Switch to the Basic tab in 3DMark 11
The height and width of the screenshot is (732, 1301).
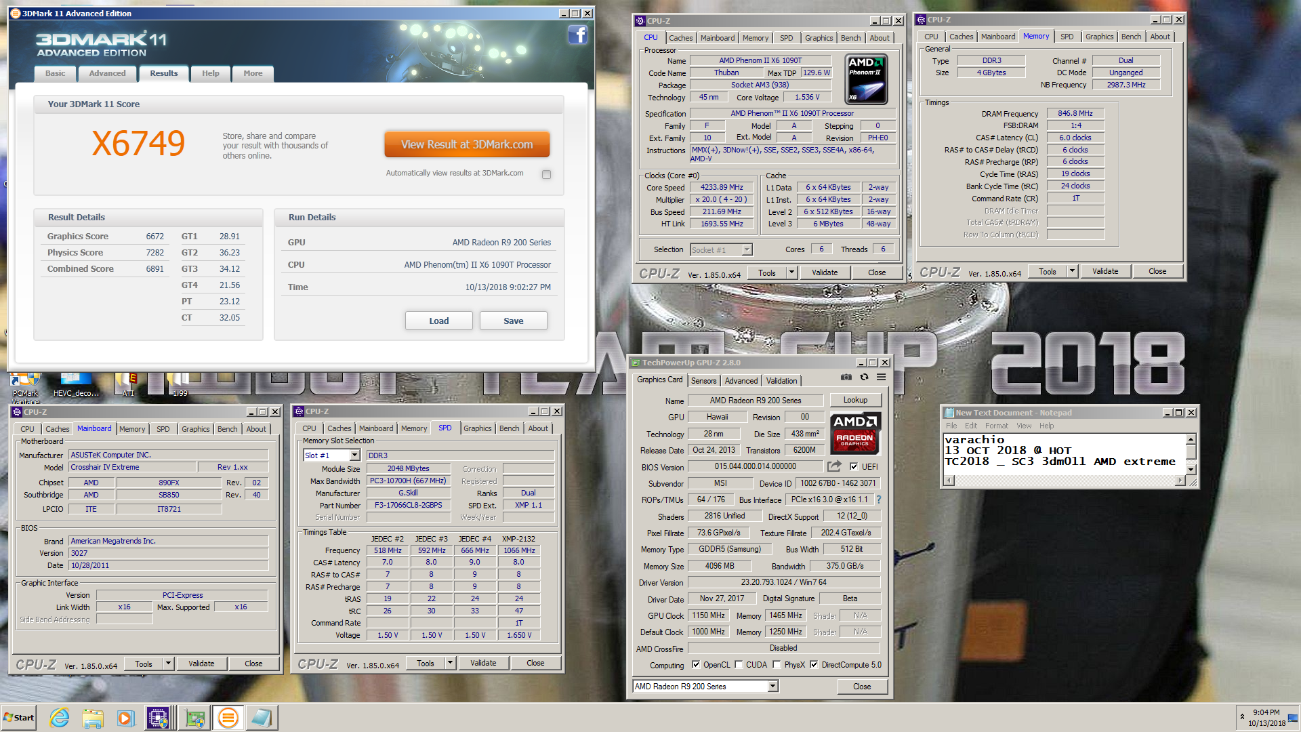click(x=56, y=73)
